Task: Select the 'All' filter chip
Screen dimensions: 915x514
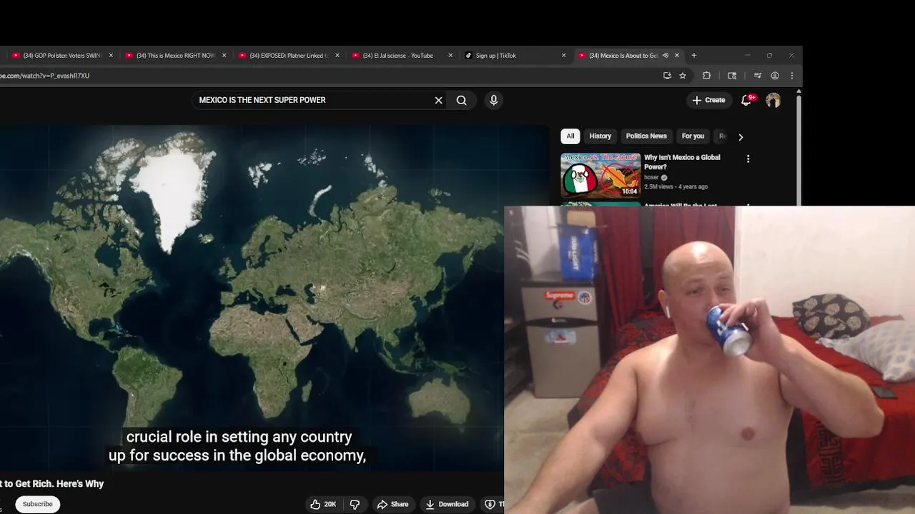Action: pyautogui.click(x=570, y=136)
